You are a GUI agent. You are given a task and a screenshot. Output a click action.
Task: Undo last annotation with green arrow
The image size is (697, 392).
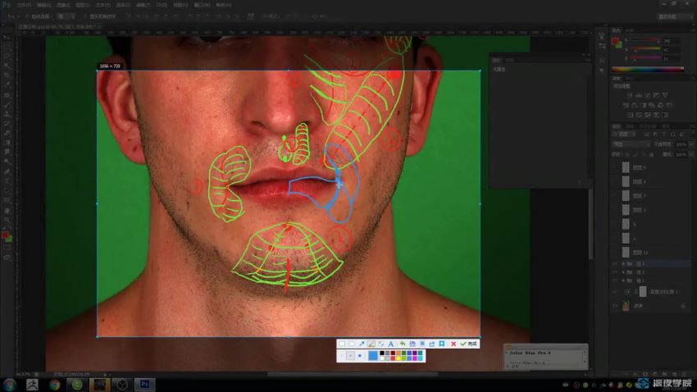click(403, 344)
